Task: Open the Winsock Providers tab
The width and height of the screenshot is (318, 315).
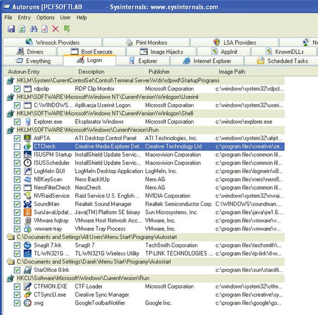Action: click(53, 42)
